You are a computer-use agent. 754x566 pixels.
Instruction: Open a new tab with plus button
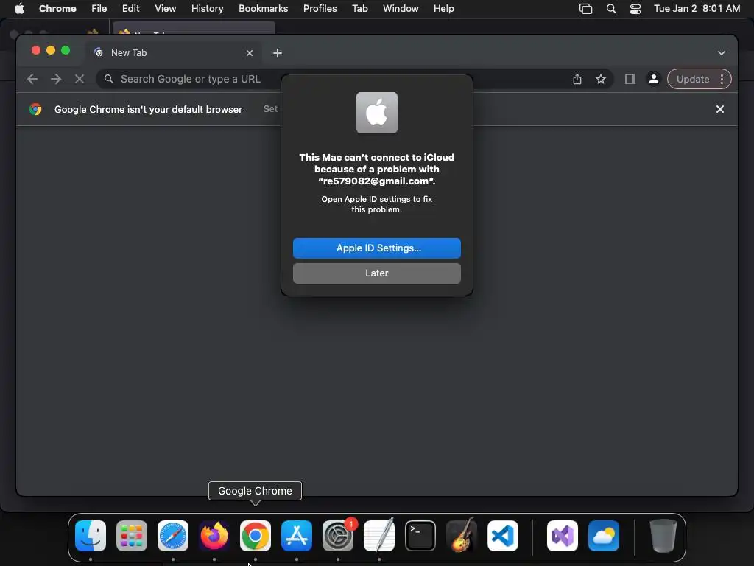click(278, 53)
